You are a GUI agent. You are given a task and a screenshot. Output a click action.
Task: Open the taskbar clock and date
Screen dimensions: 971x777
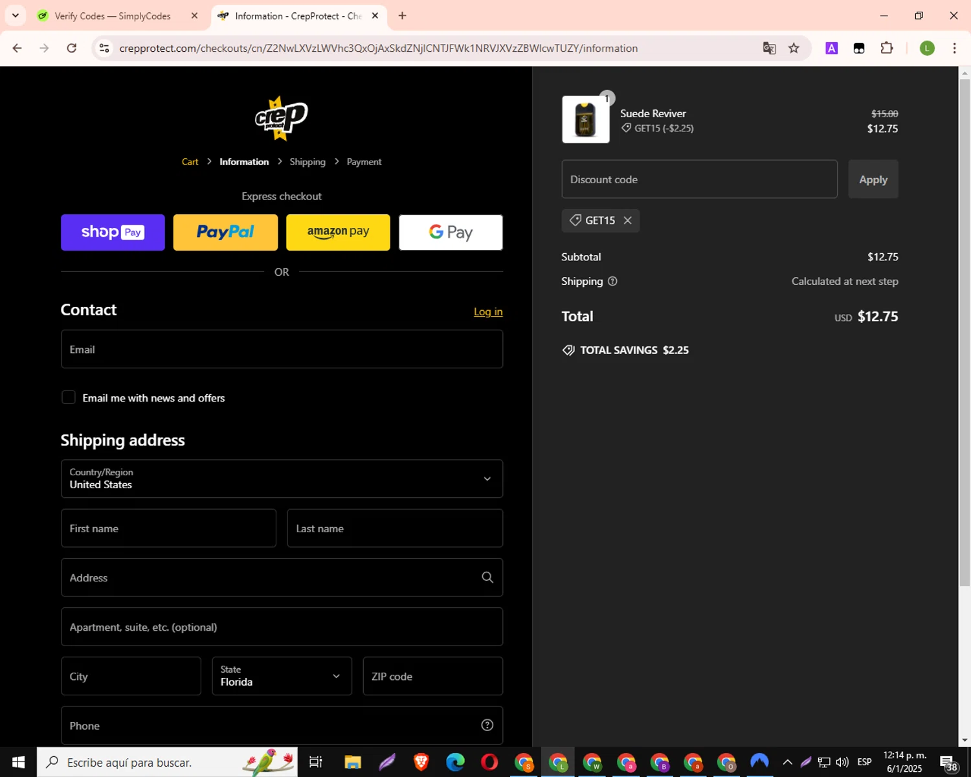pyautogui.click(x=904, y=762)
